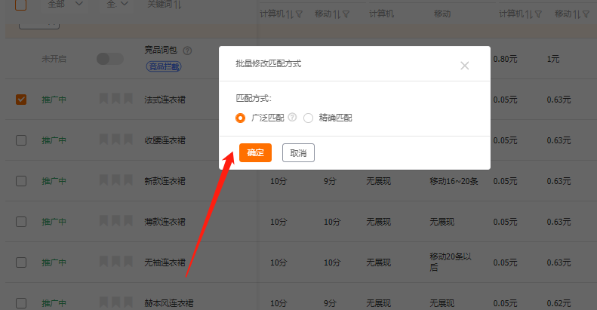Click the 竞品拦截 tag
The width and height of the screenshot is (597, 310).
click(164, 67)
